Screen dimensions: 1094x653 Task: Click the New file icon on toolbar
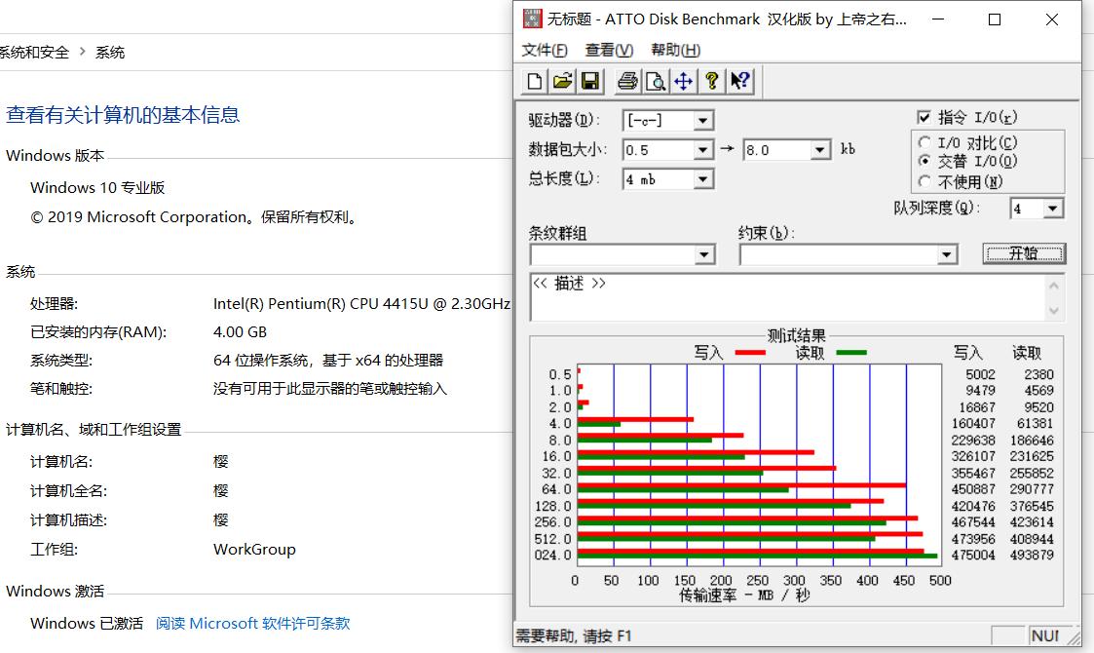coord(534,81)
